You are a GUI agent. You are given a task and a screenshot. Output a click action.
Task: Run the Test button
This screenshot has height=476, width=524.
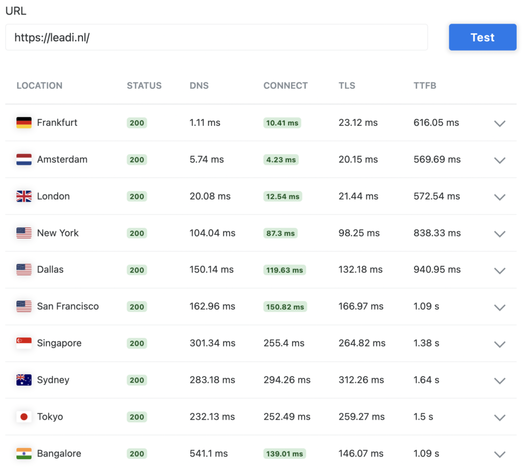tap(483, 37)
